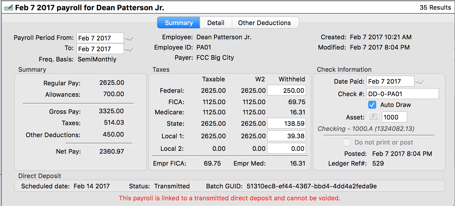This screenshot has width=455, height=206.
Task: Edit the Check # field
Action: click(x=402, y=94)
